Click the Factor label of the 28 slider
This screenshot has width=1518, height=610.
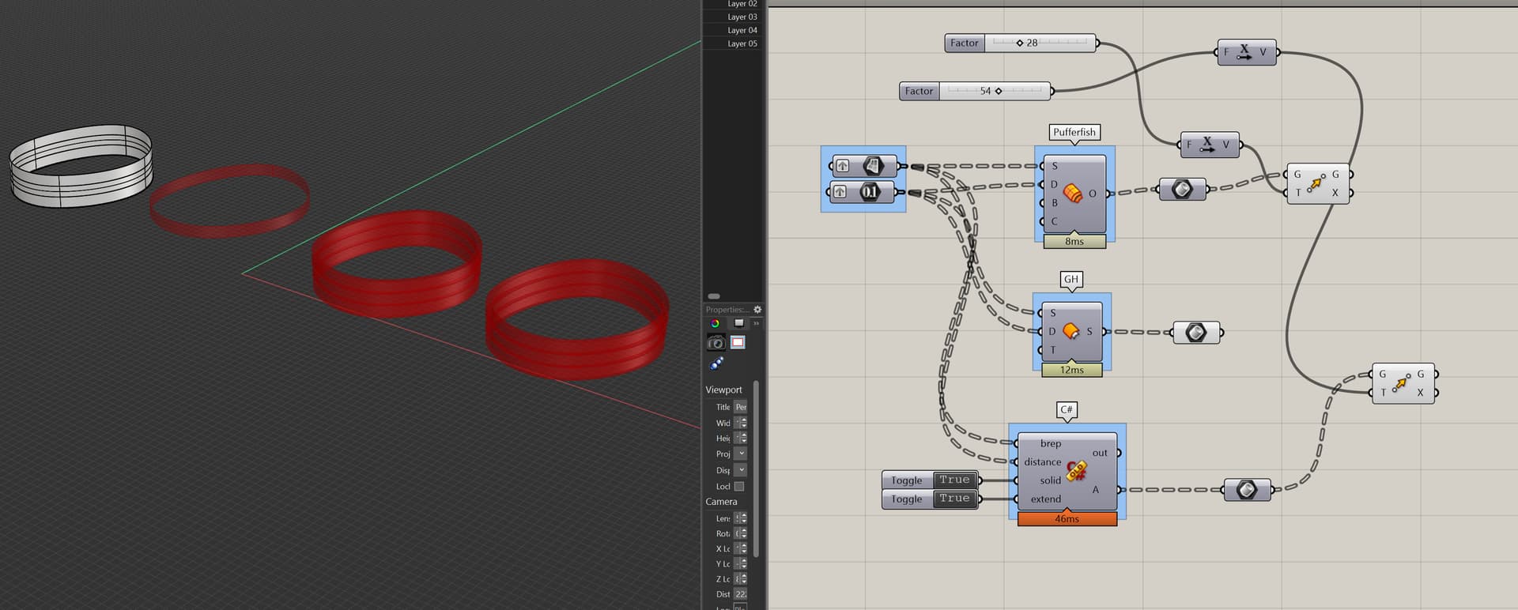coord(965,43)
